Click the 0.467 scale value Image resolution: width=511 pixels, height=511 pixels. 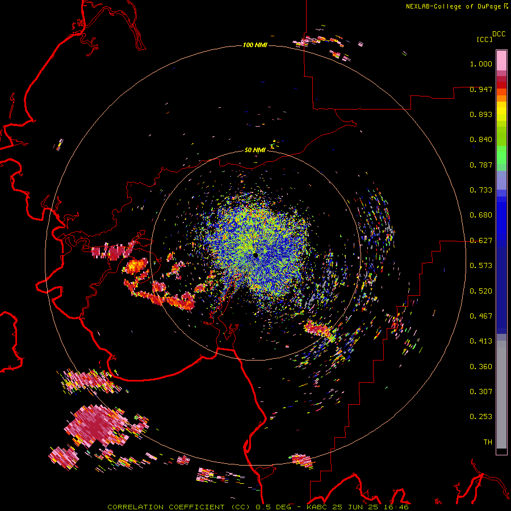pyautogui.click(x=481, y=316)
